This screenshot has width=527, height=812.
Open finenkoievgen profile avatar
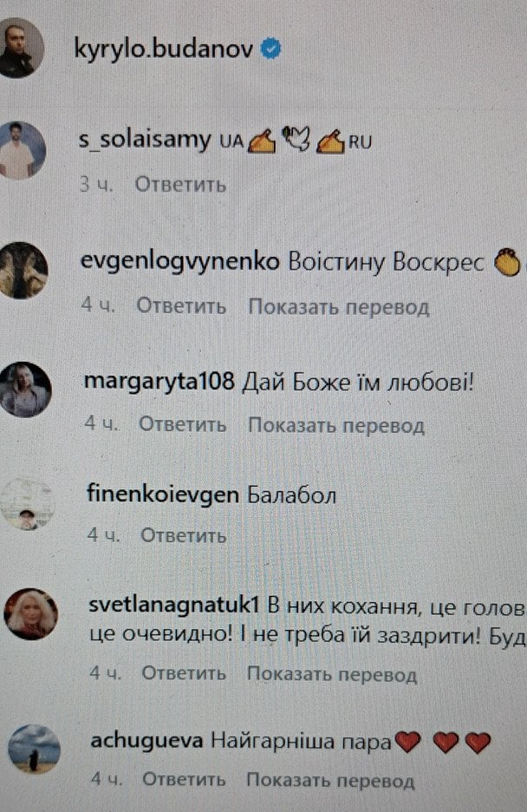(x=27, y=504)
